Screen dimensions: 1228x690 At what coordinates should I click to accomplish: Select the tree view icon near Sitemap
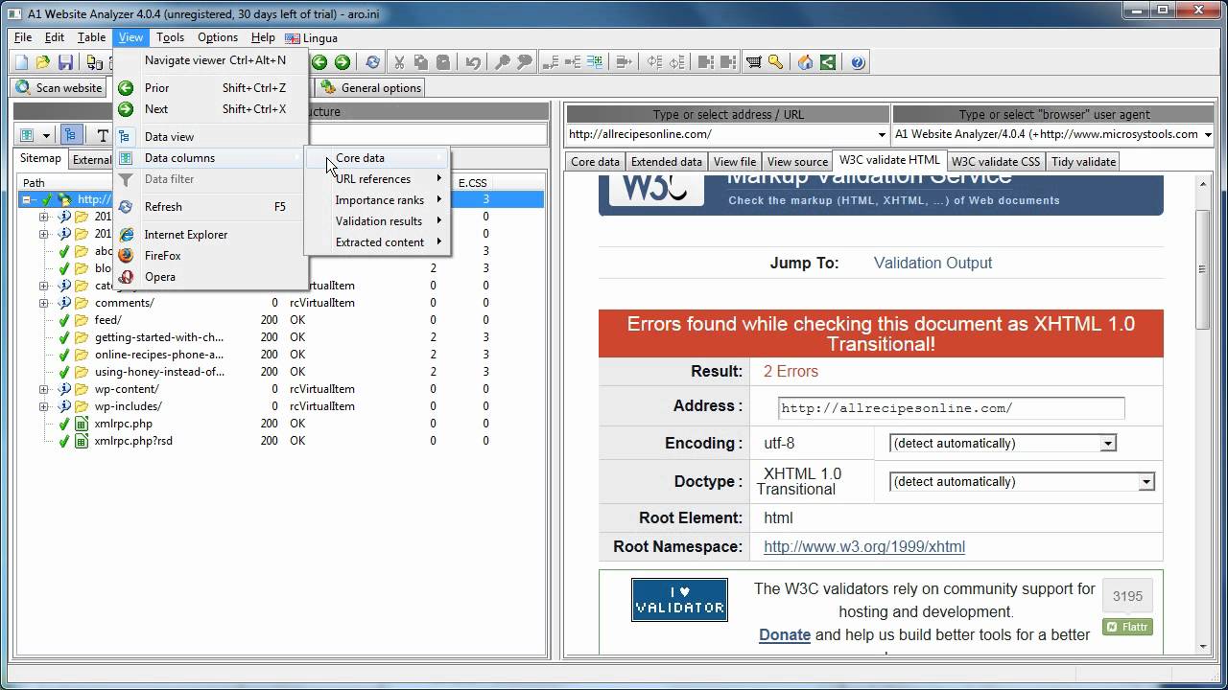pyautogui.click(x=72, y=134)
